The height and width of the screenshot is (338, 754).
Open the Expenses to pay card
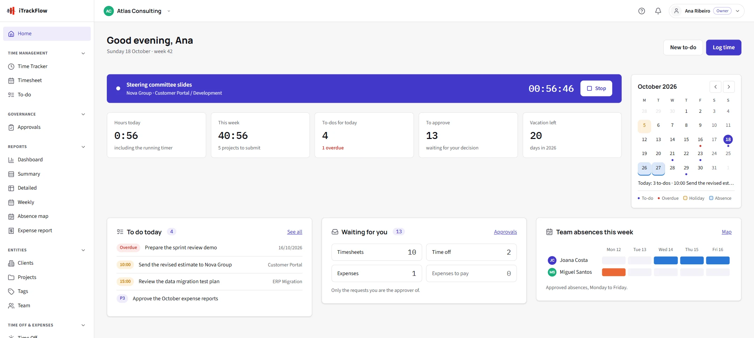click(471, 273)
